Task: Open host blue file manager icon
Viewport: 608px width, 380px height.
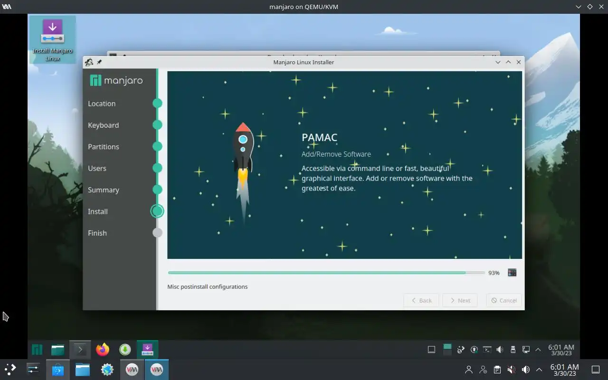Action: [x=82, y=369]
